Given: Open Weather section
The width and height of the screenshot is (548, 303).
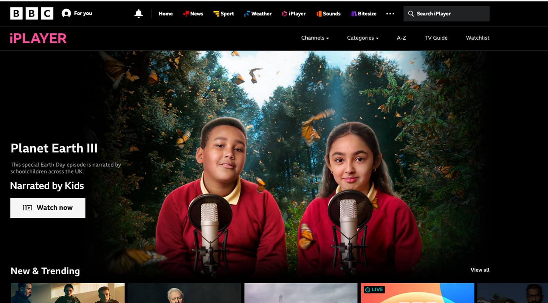Looking at the screenshot, I should coord(261,13).
